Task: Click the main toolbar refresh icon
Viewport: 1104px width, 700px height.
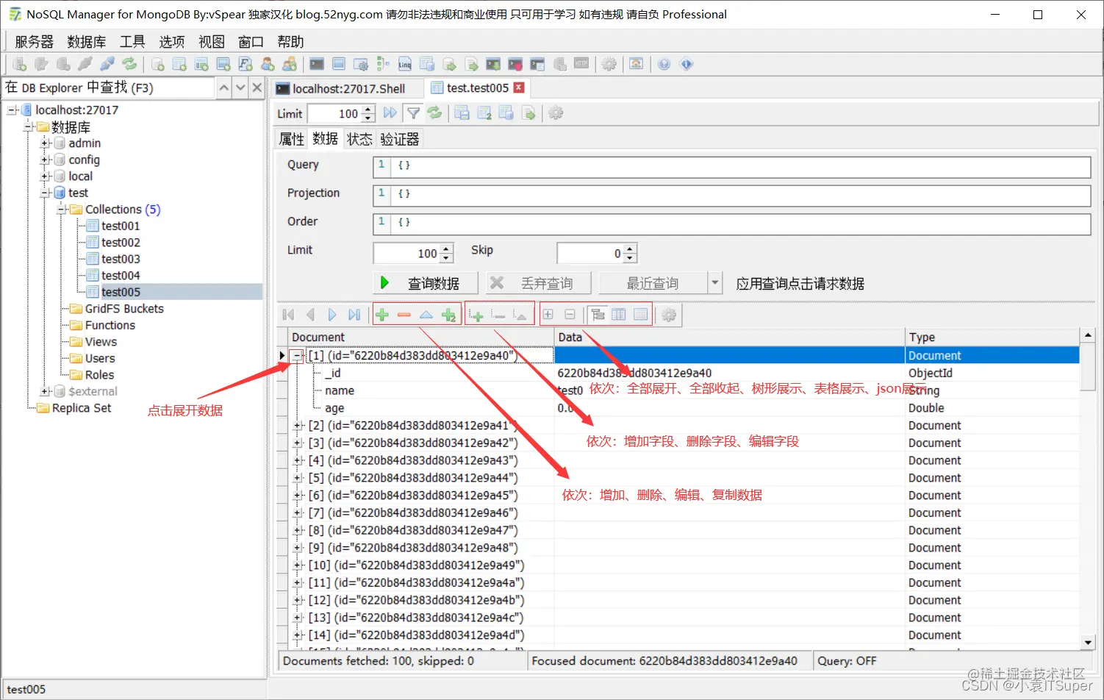Action: [x=129, y=64]
